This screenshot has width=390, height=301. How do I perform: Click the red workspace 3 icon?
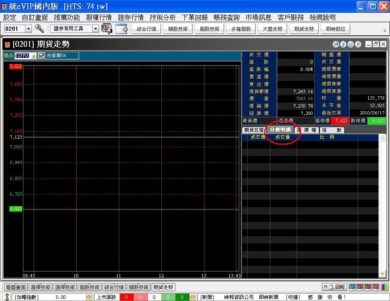(x=368, y=287)
